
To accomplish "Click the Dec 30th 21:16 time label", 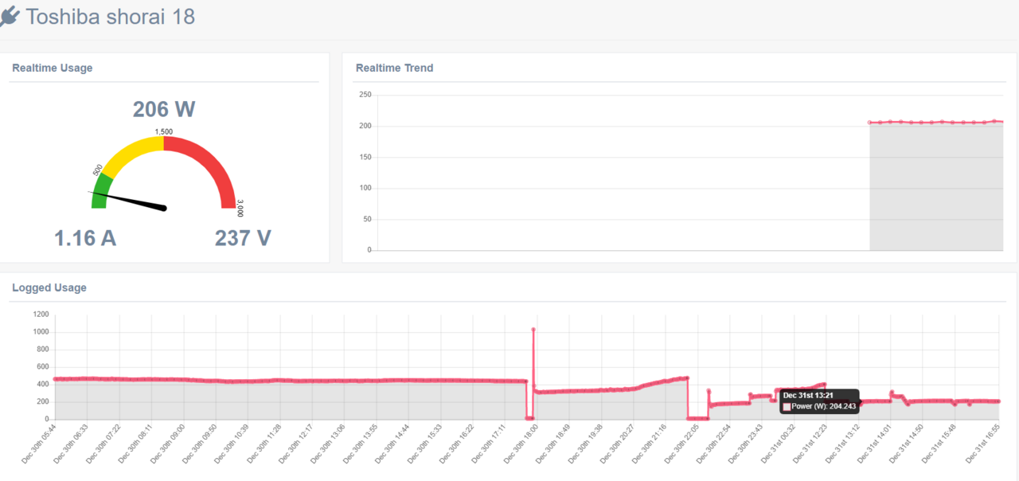I will pos(650,444).
